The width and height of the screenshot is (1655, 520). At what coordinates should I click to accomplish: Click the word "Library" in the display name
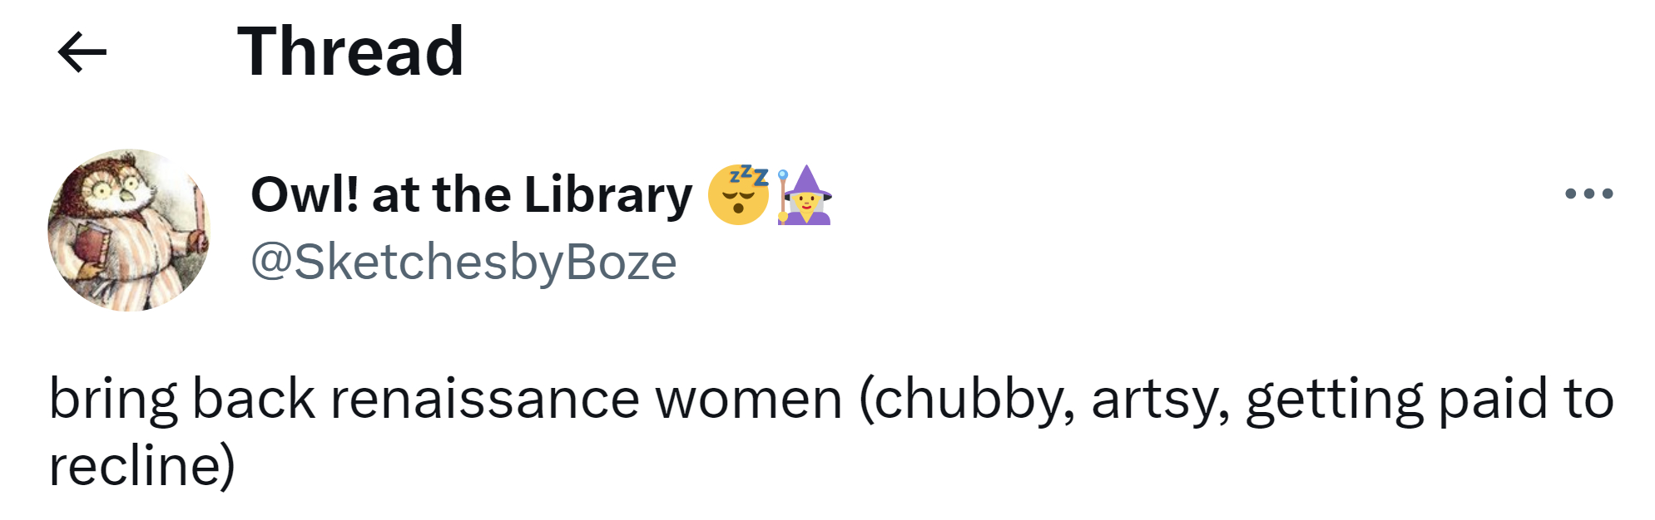tap(608, 195)
